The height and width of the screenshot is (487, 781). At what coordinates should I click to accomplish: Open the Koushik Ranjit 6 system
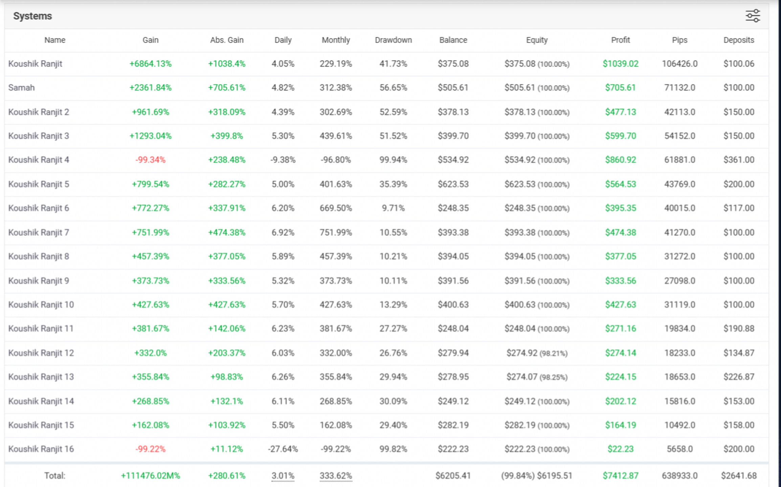pos(39,208)
